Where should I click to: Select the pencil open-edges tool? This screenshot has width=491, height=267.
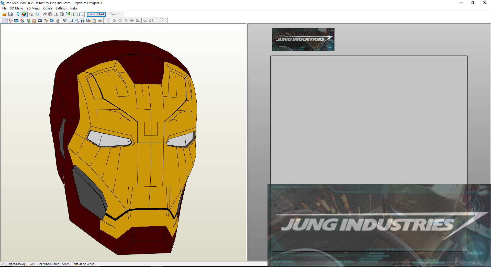click(x=45, y=14)
